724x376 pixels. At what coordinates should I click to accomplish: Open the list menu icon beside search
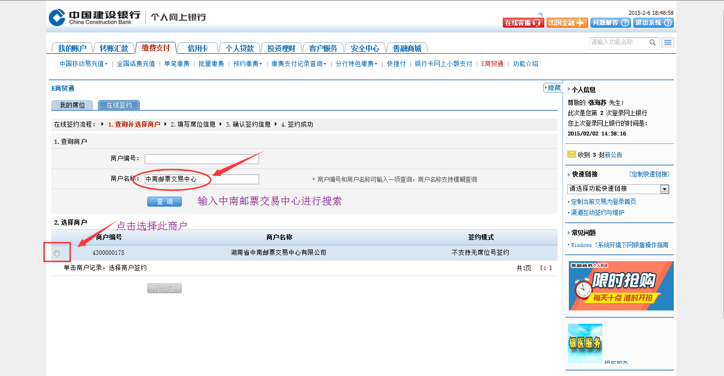[667, 43]
